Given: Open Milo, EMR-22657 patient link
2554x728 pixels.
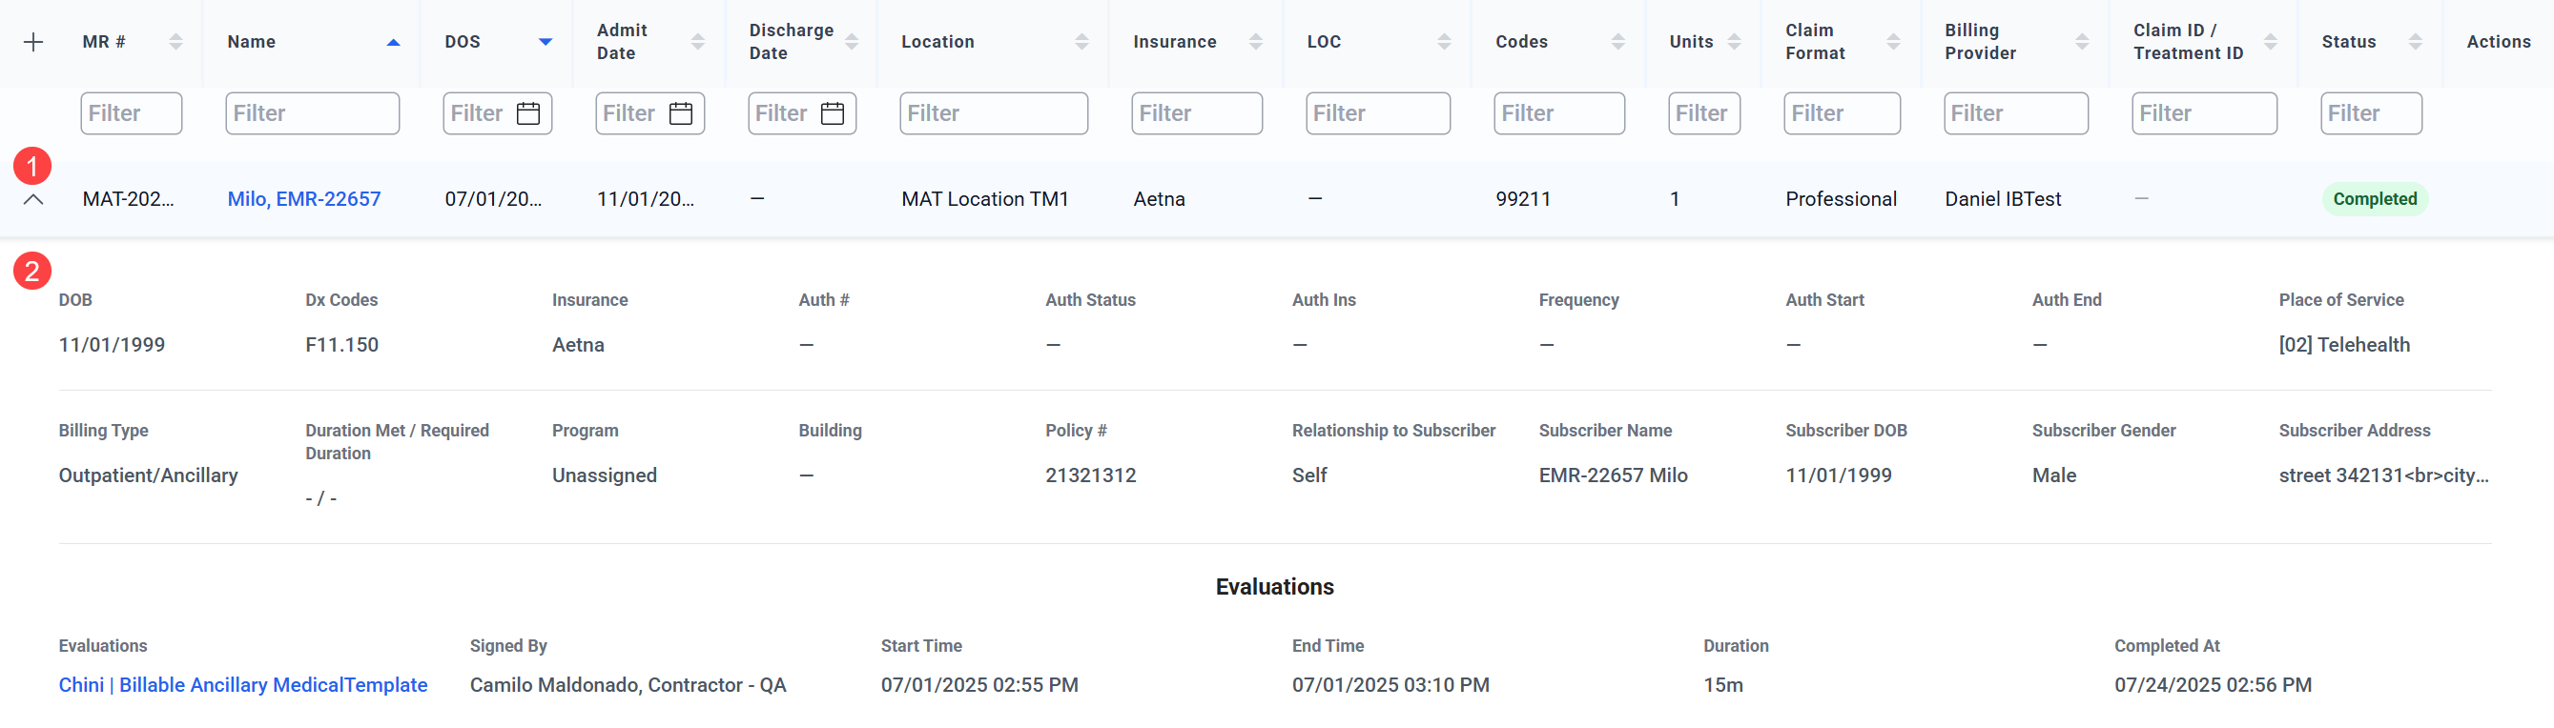Looking at the screenshot, I should 303,199.
